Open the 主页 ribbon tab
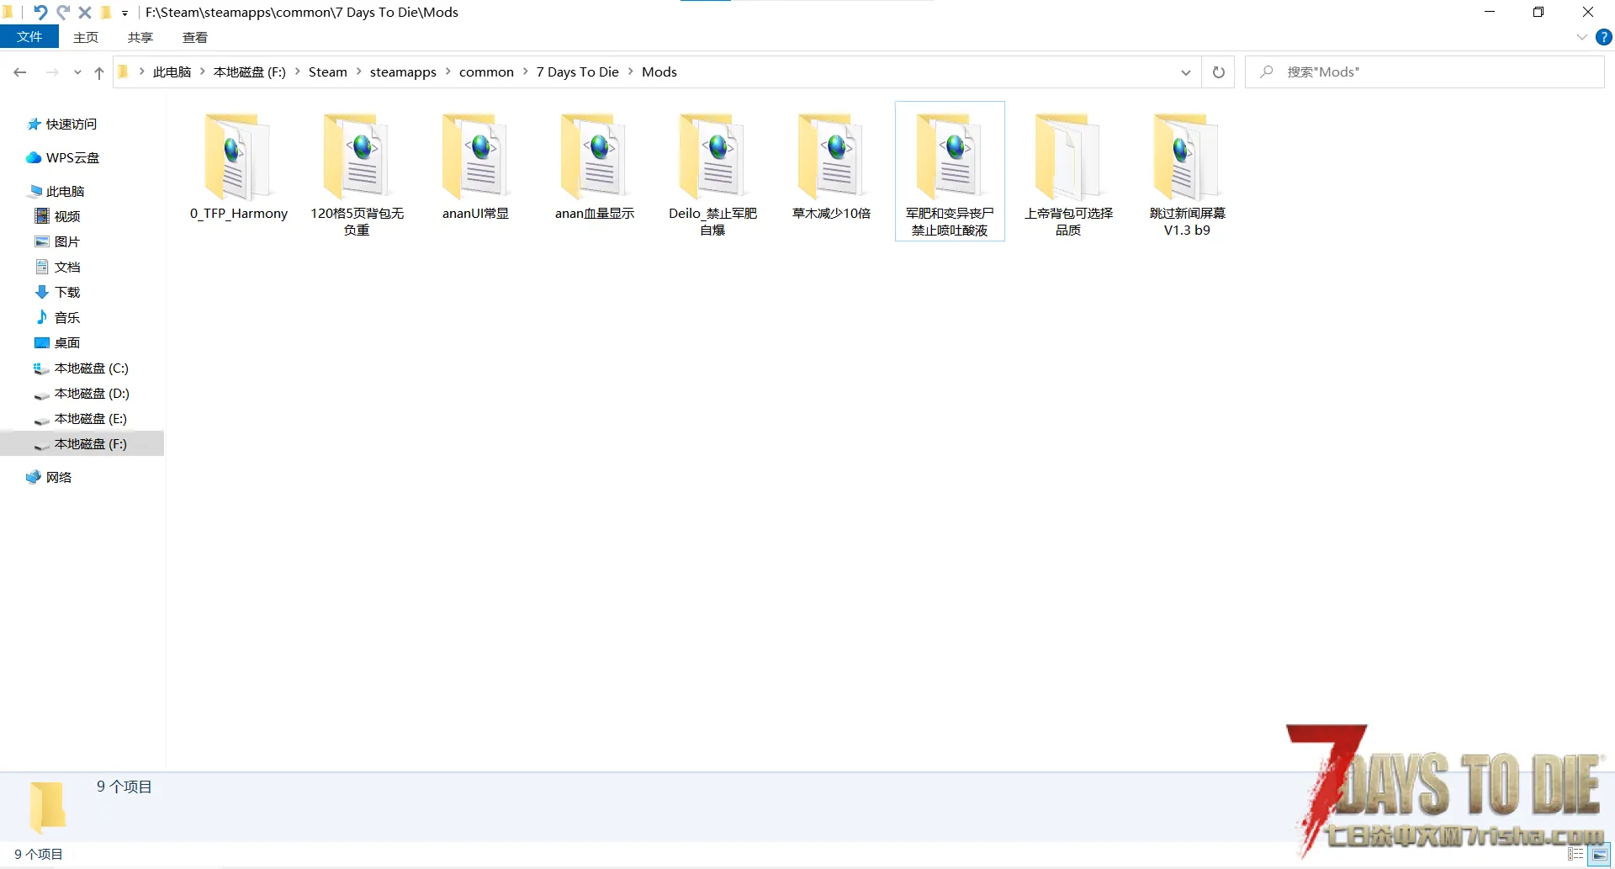This screenshot has height=869, width=1615. tap(86, 37)
